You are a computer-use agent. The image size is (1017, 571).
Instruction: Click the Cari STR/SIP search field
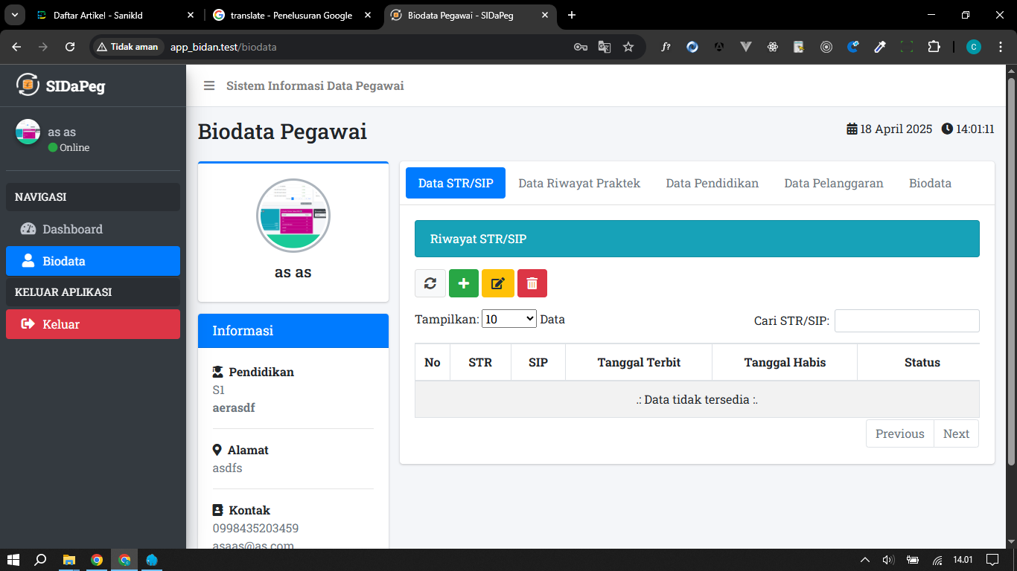click(907, 320)
